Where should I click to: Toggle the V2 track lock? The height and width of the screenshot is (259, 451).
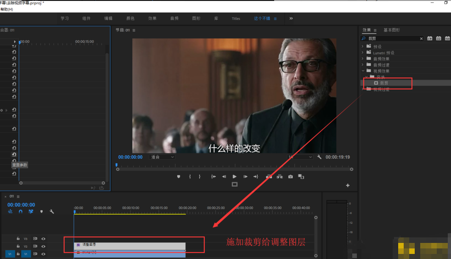pos(18,246)
